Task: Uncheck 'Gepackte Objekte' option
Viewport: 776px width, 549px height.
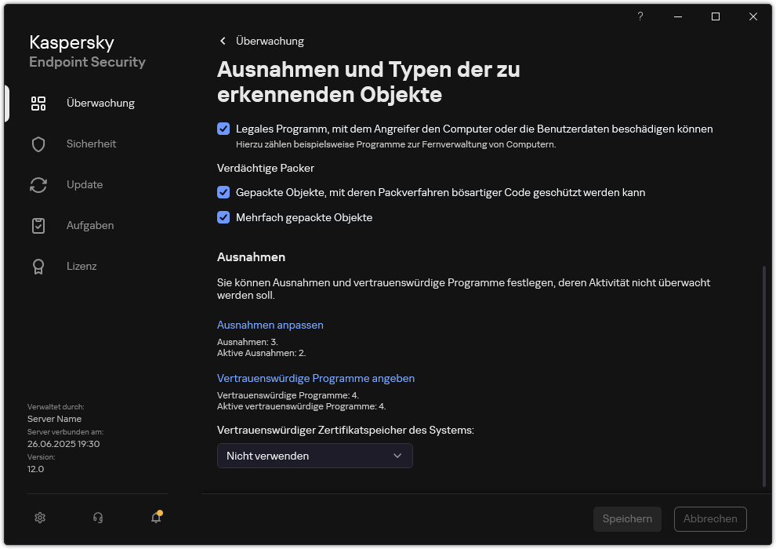Action: [223, 192]
